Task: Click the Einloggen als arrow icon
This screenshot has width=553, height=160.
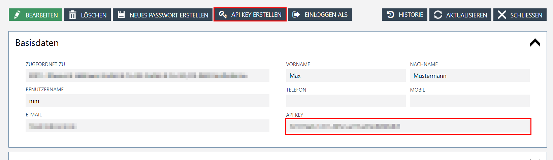Action: 296,14
